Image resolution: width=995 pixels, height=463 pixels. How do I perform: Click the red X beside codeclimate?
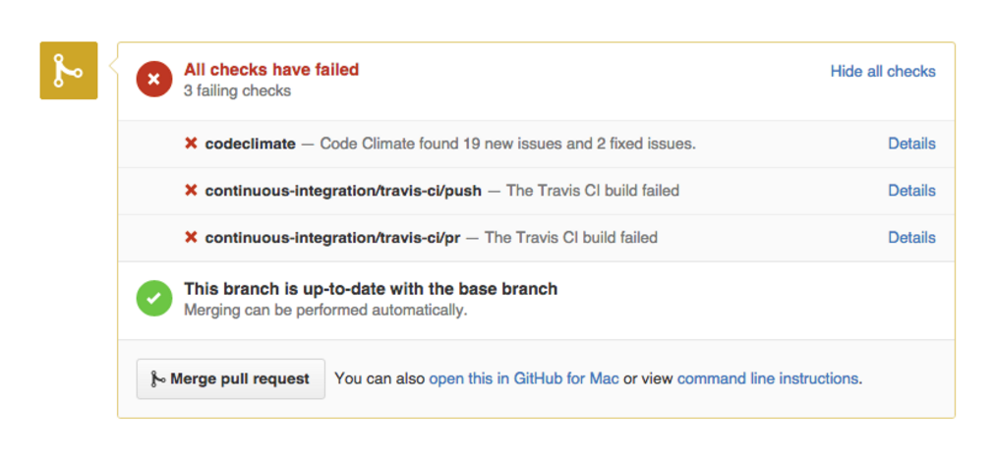coord(191,144)
